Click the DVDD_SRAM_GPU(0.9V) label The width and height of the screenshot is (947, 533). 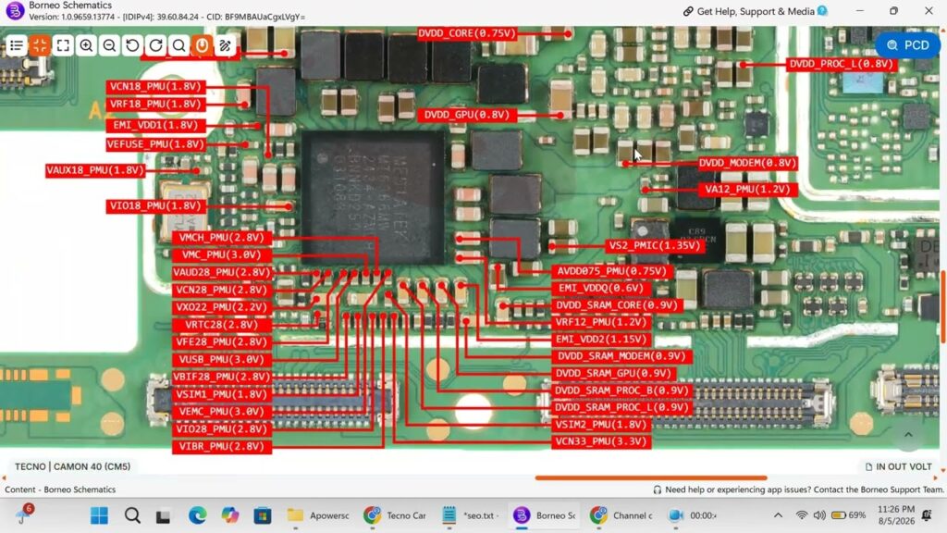coord(614,373)
